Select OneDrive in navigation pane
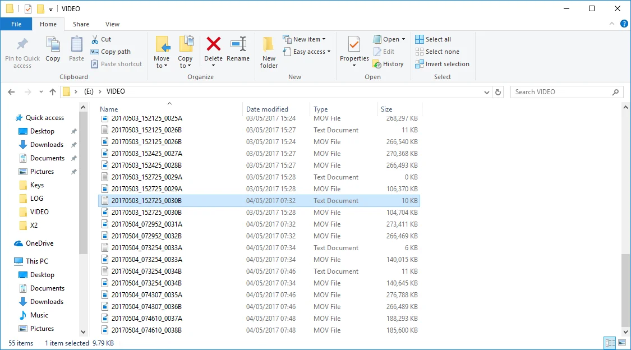The width and height of the screenshot is (631, 350). (x=39, y=243)
